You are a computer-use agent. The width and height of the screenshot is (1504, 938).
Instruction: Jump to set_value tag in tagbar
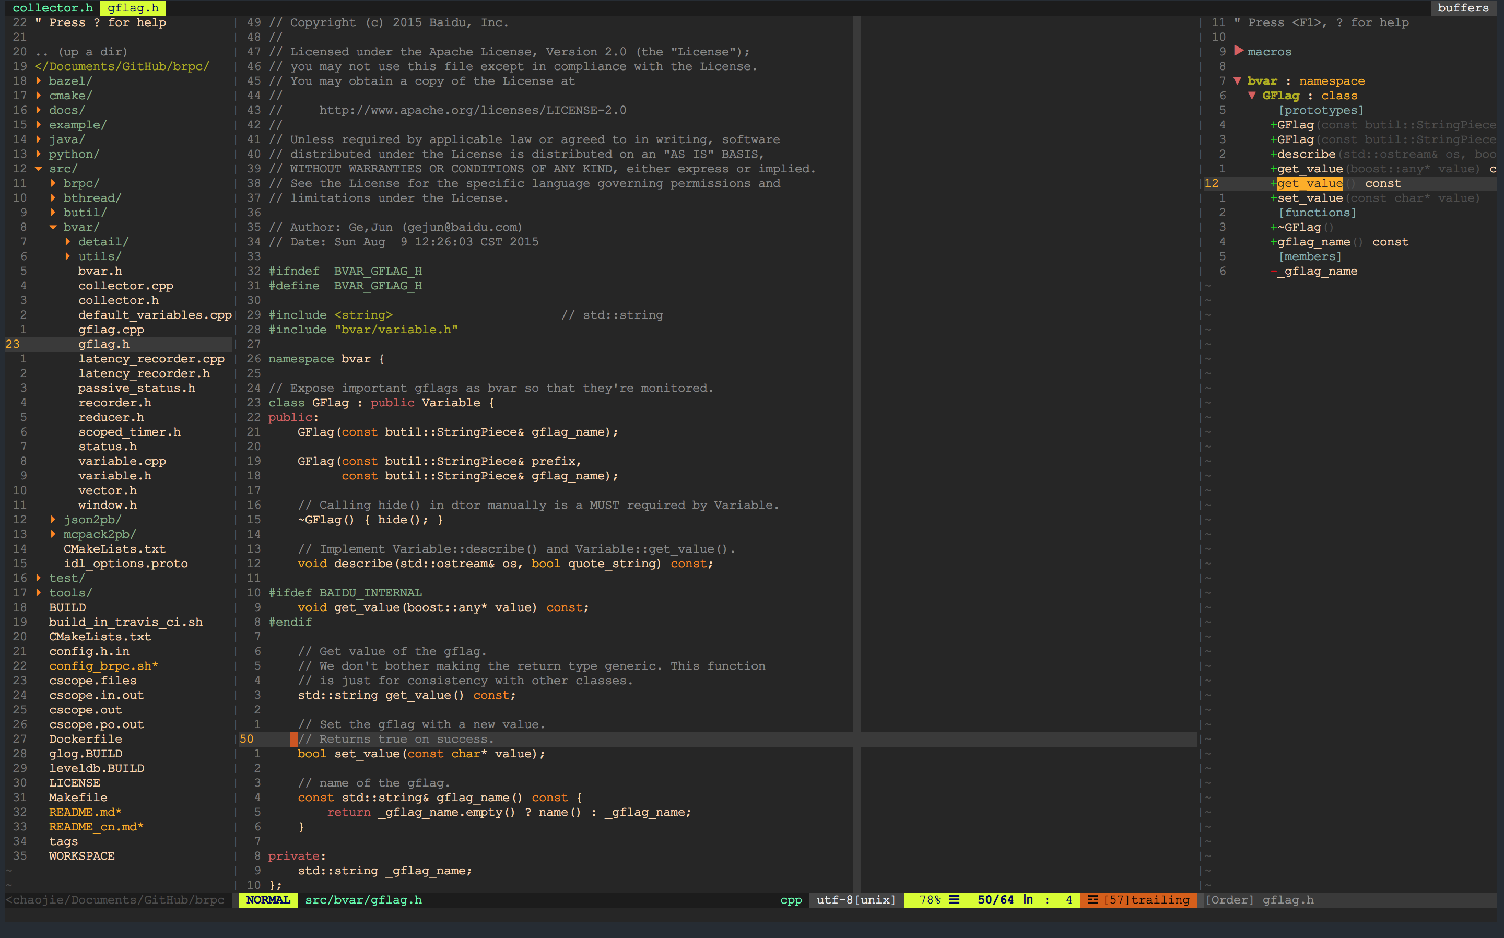point(1309,198)
